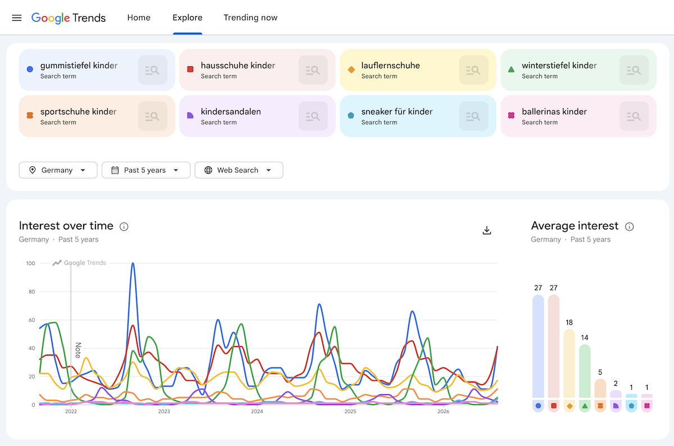Click the Average interest heading

(575, 226)
